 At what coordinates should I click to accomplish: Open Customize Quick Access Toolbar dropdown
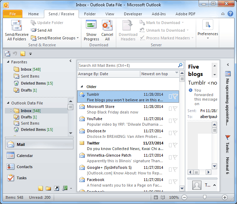(30, 54)
